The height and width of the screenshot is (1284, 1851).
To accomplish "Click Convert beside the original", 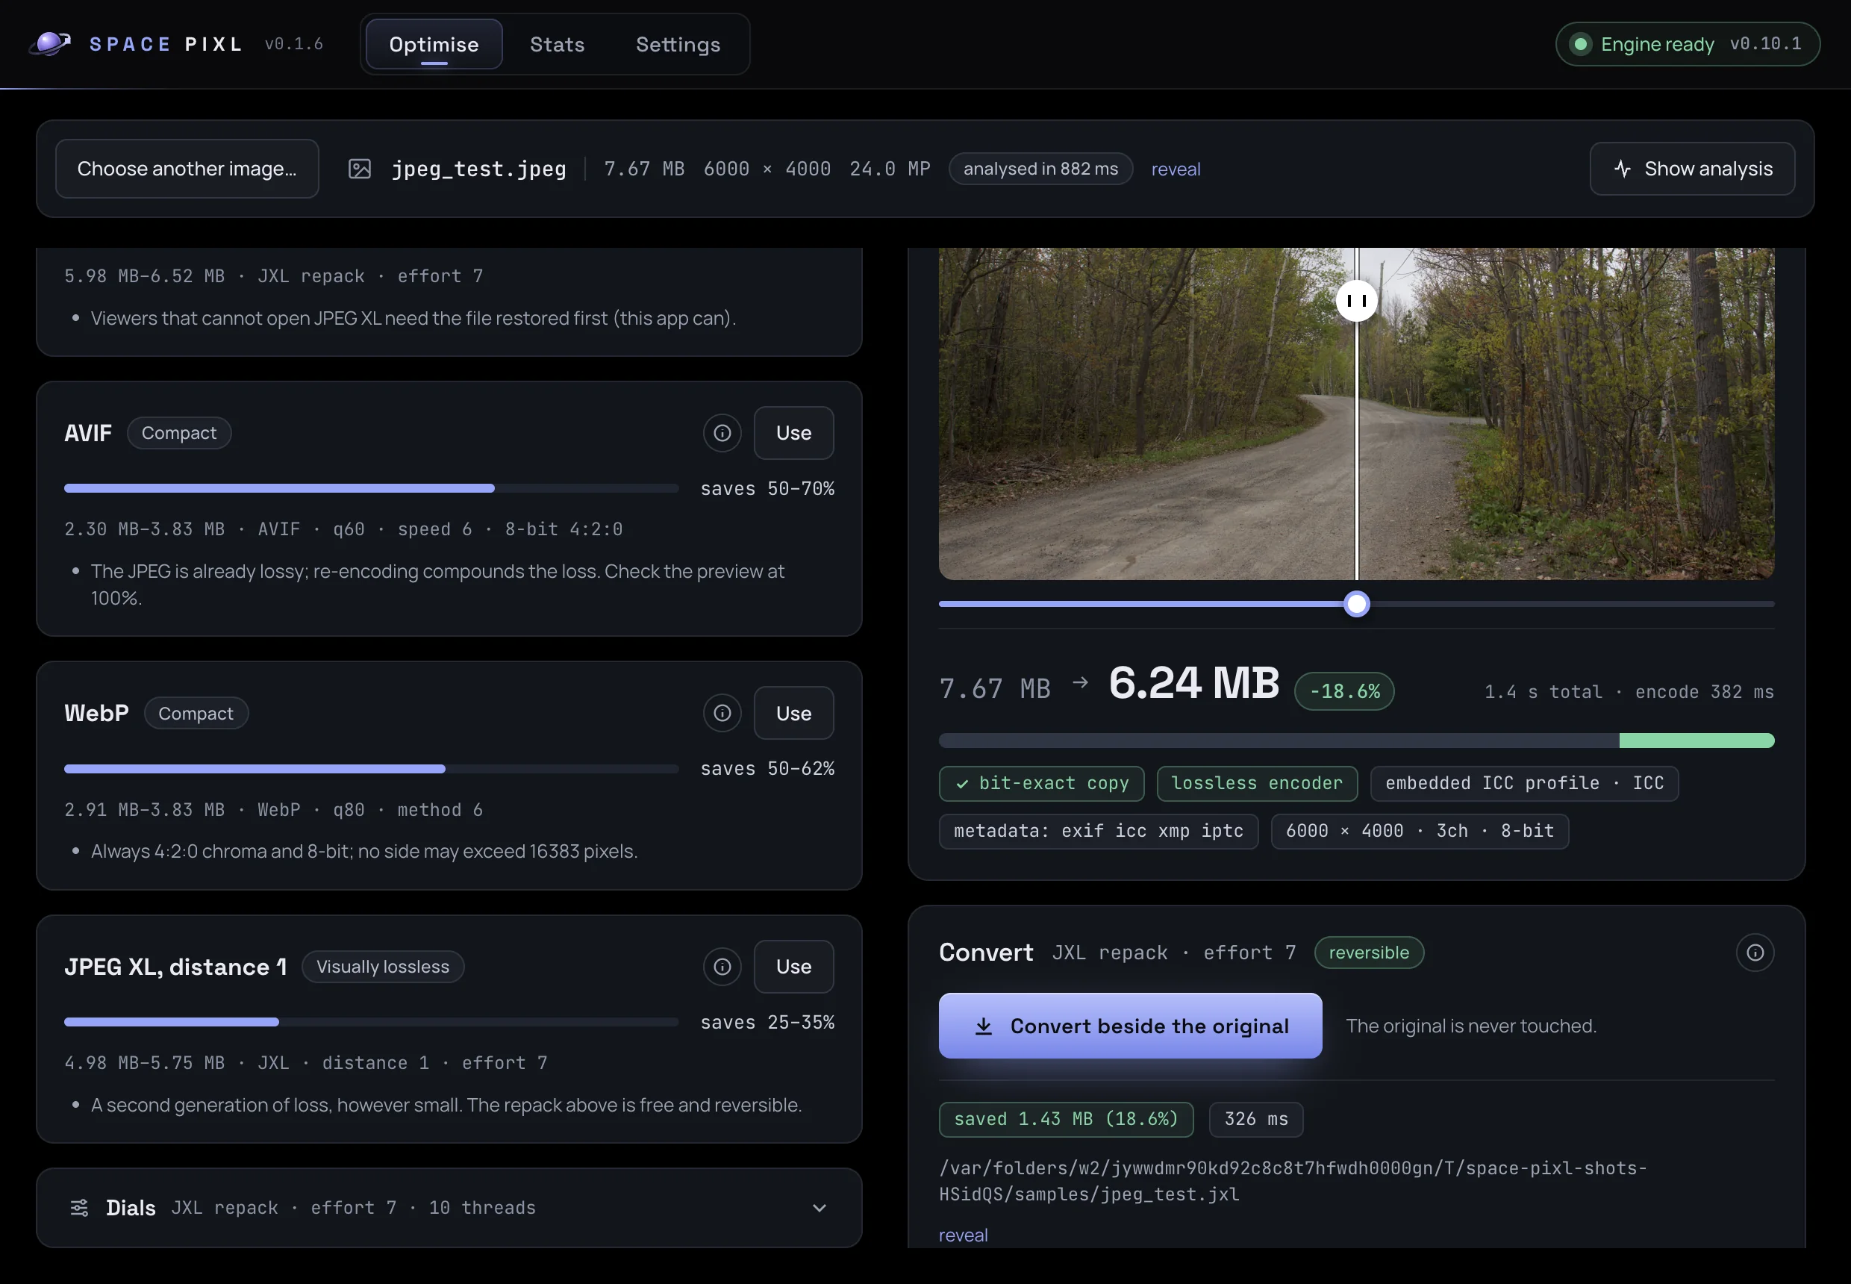I will click(1129, 1026).
